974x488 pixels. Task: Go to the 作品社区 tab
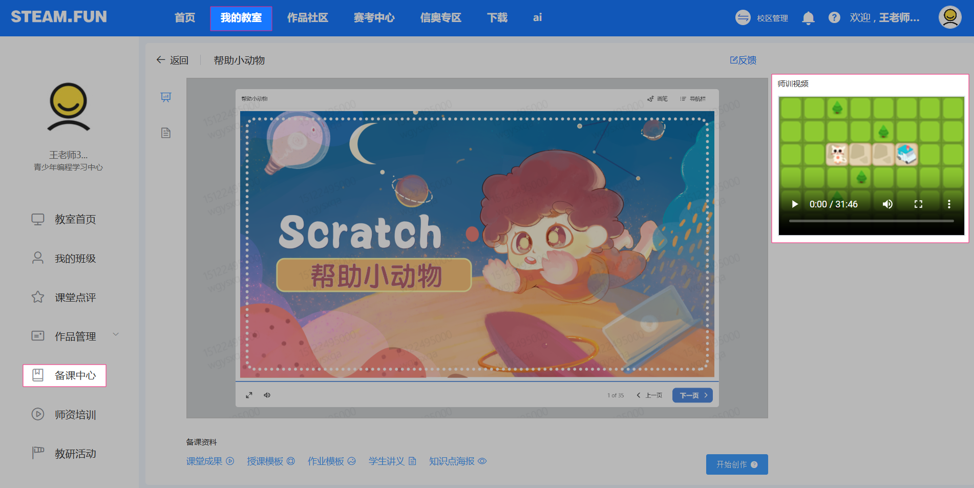307,18
